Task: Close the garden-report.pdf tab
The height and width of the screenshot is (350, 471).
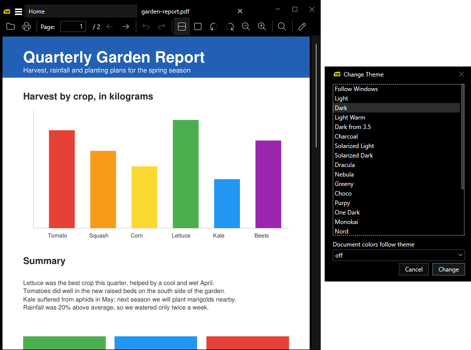Action: coord(240,11)
